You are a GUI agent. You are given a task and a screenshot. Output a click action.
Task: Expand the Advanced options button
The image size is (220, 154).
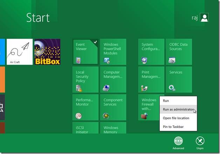178,141
